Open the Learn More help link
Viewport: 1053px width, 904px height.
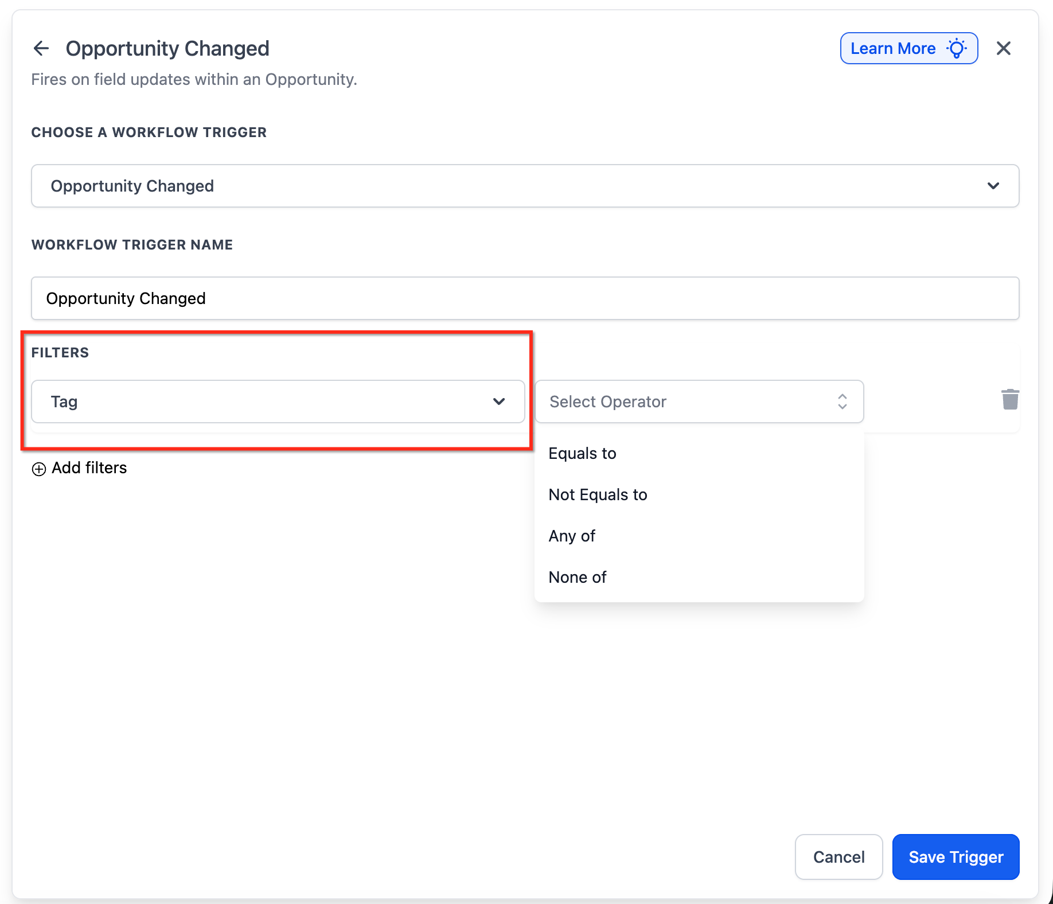pyautogui.click(x=909, y=48)
